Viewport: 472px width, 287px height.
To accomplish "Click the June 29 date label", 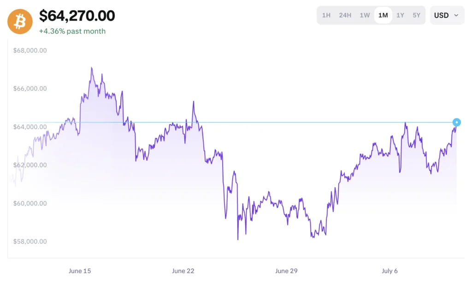I will coord(286,271).
